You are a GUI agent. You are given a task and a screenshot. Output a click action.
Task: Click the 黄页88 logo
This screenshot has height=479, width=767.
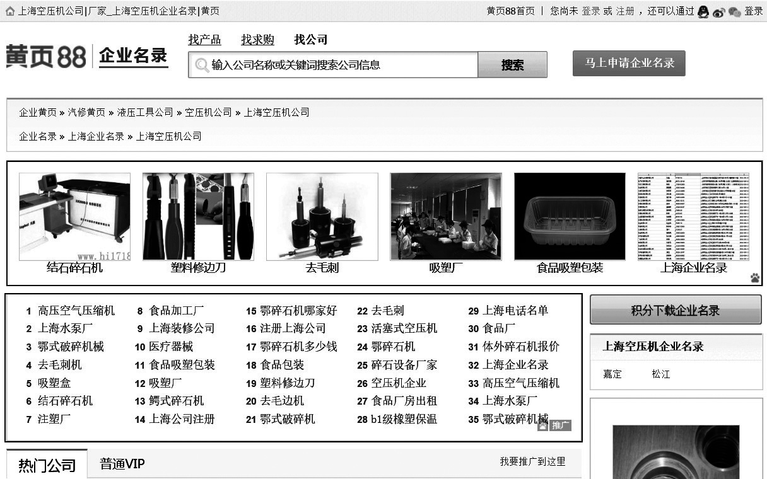pos(45,57)
